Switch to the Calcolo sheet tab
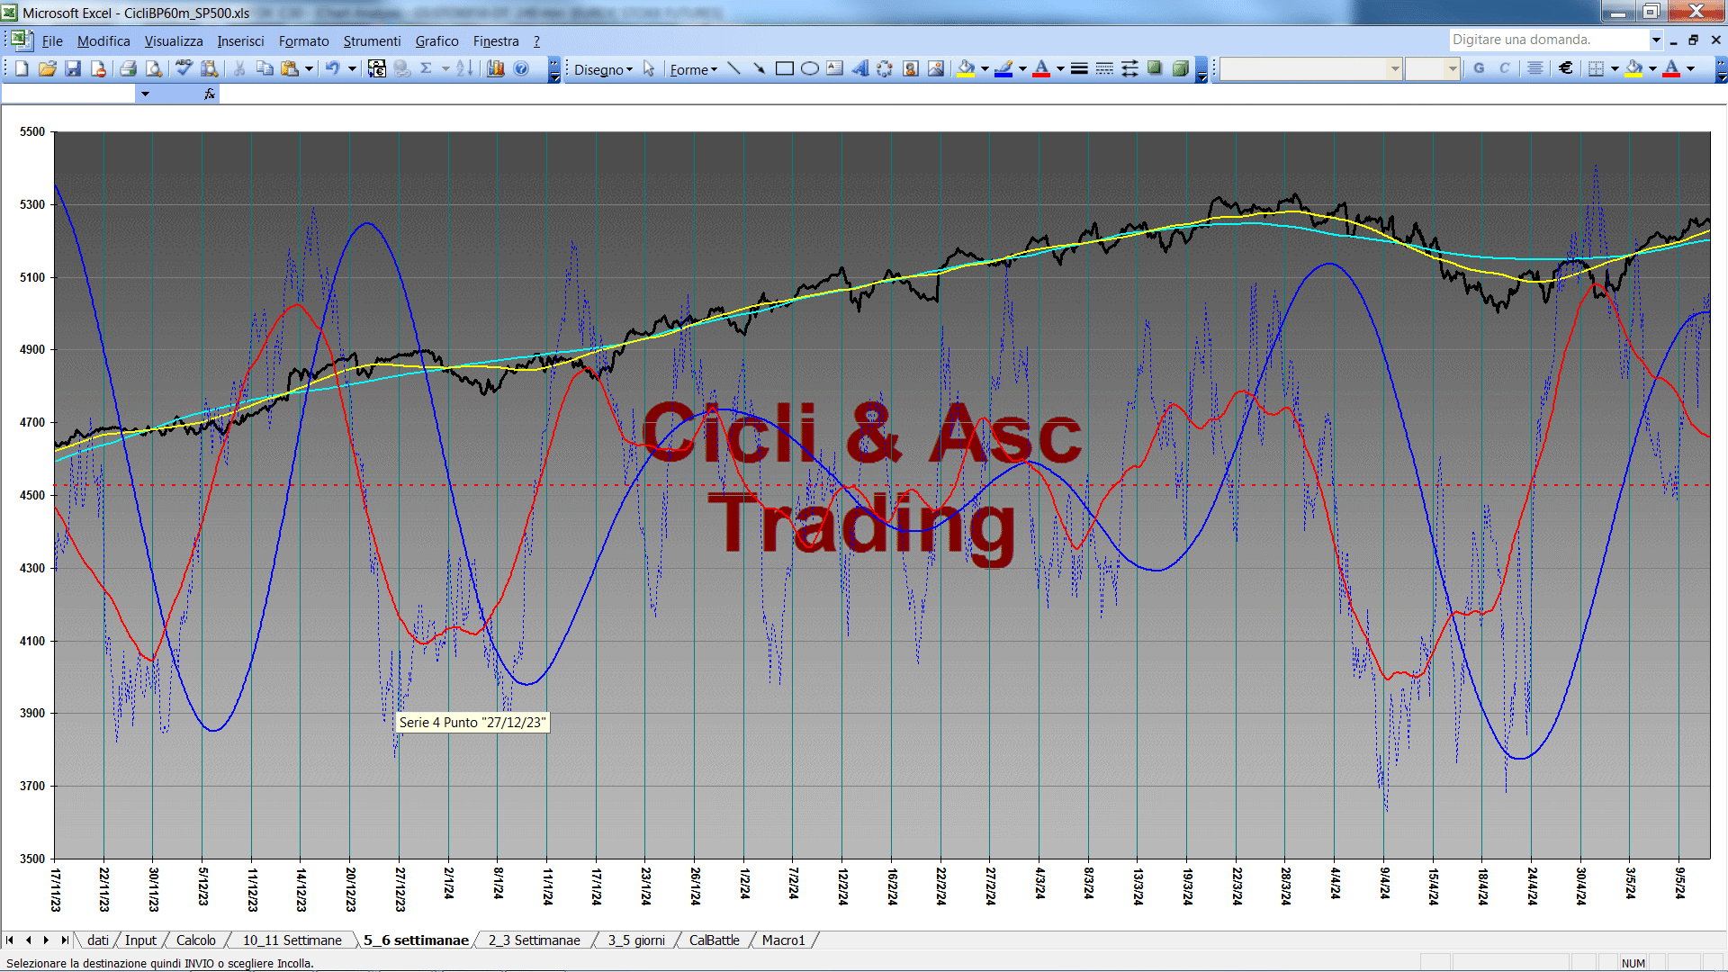Screen dimensions: 1728x972 click(195, 940)
